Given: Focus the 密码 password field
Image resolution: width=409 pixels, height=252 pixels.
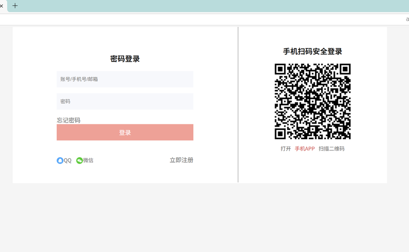Looking at the screenshot, I should coord(125,102).
